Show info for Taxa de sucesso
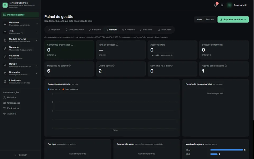Screen dimensions: 254x159 pyautogui.click(x=117, y=45)
